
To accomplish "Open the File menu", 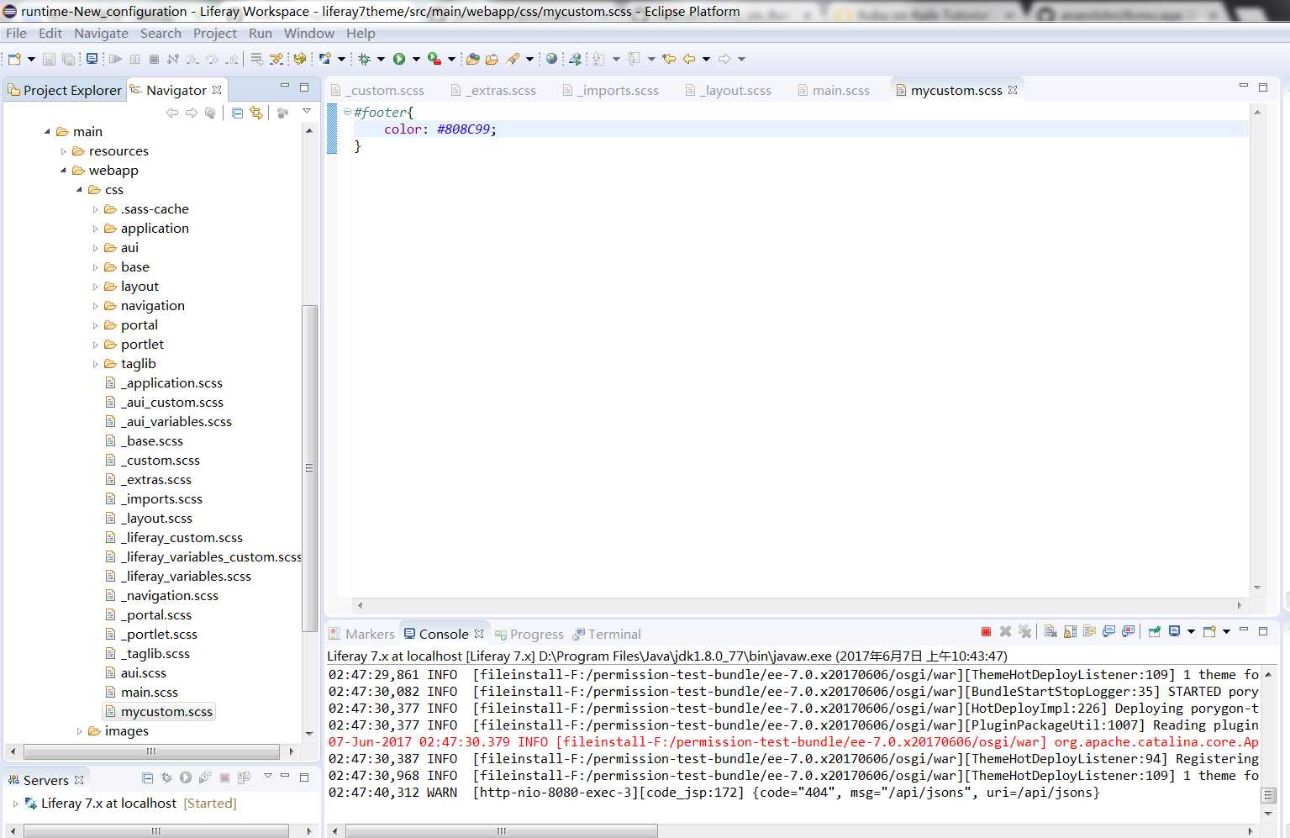I will click(16, 33).
